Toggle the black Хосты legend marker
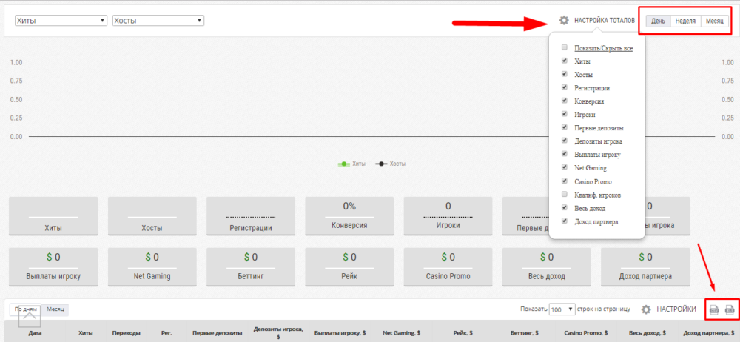This screenshot has width=740, height=342. (382, 164)
